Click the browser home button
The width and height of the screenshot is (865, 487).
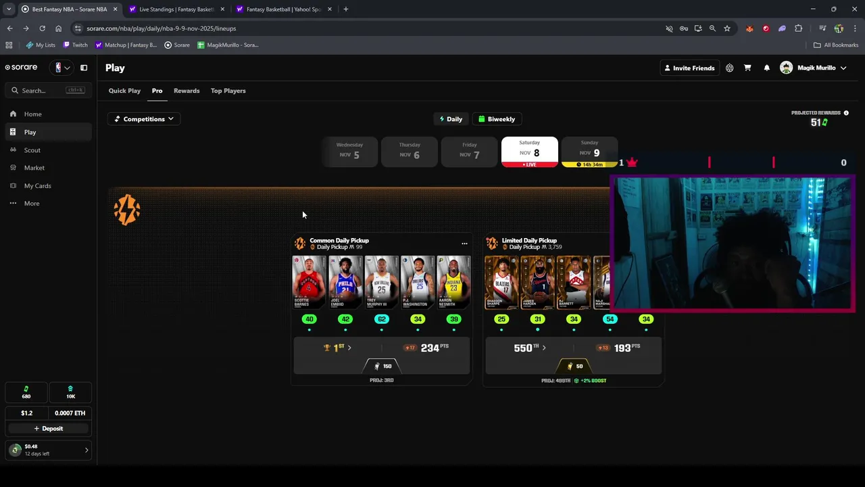tap(58, 28)
